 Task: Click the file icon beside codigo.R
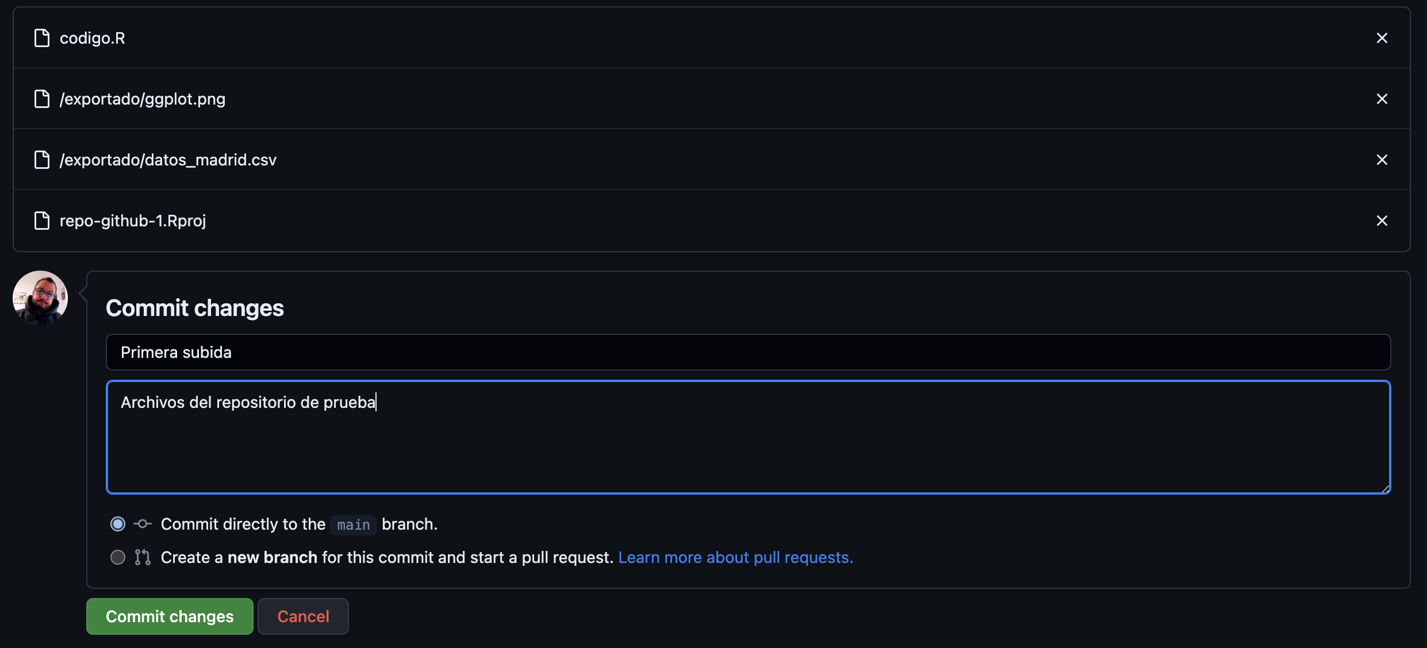[42, 38]
